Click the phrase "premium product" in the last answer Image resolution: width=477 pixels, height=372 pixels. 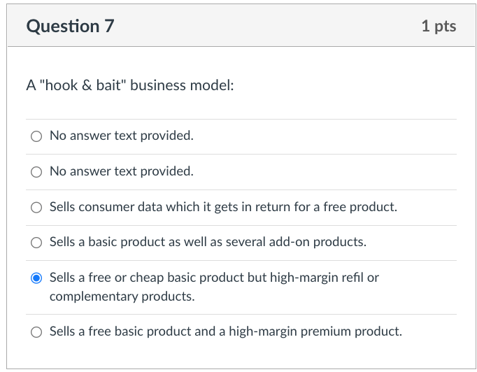(x=351, y=331)
